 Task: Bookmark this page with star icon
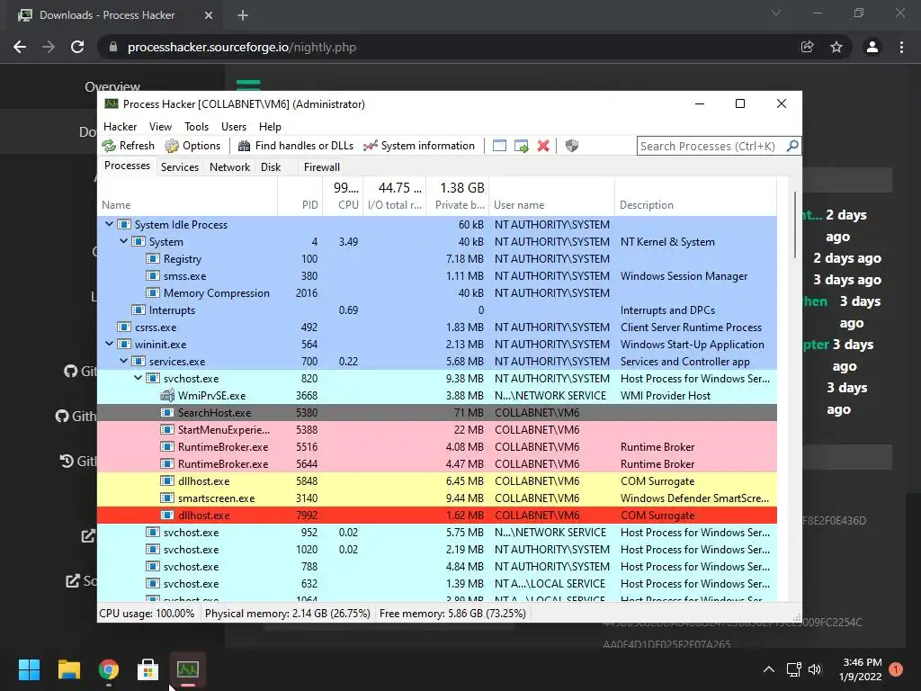[836, 47]
